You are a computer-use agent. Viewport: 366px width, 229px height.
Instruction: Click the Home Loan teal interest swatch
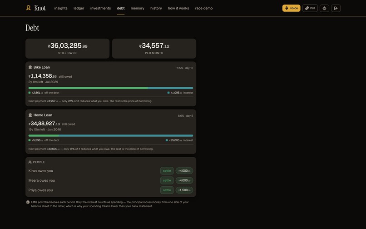167,140
